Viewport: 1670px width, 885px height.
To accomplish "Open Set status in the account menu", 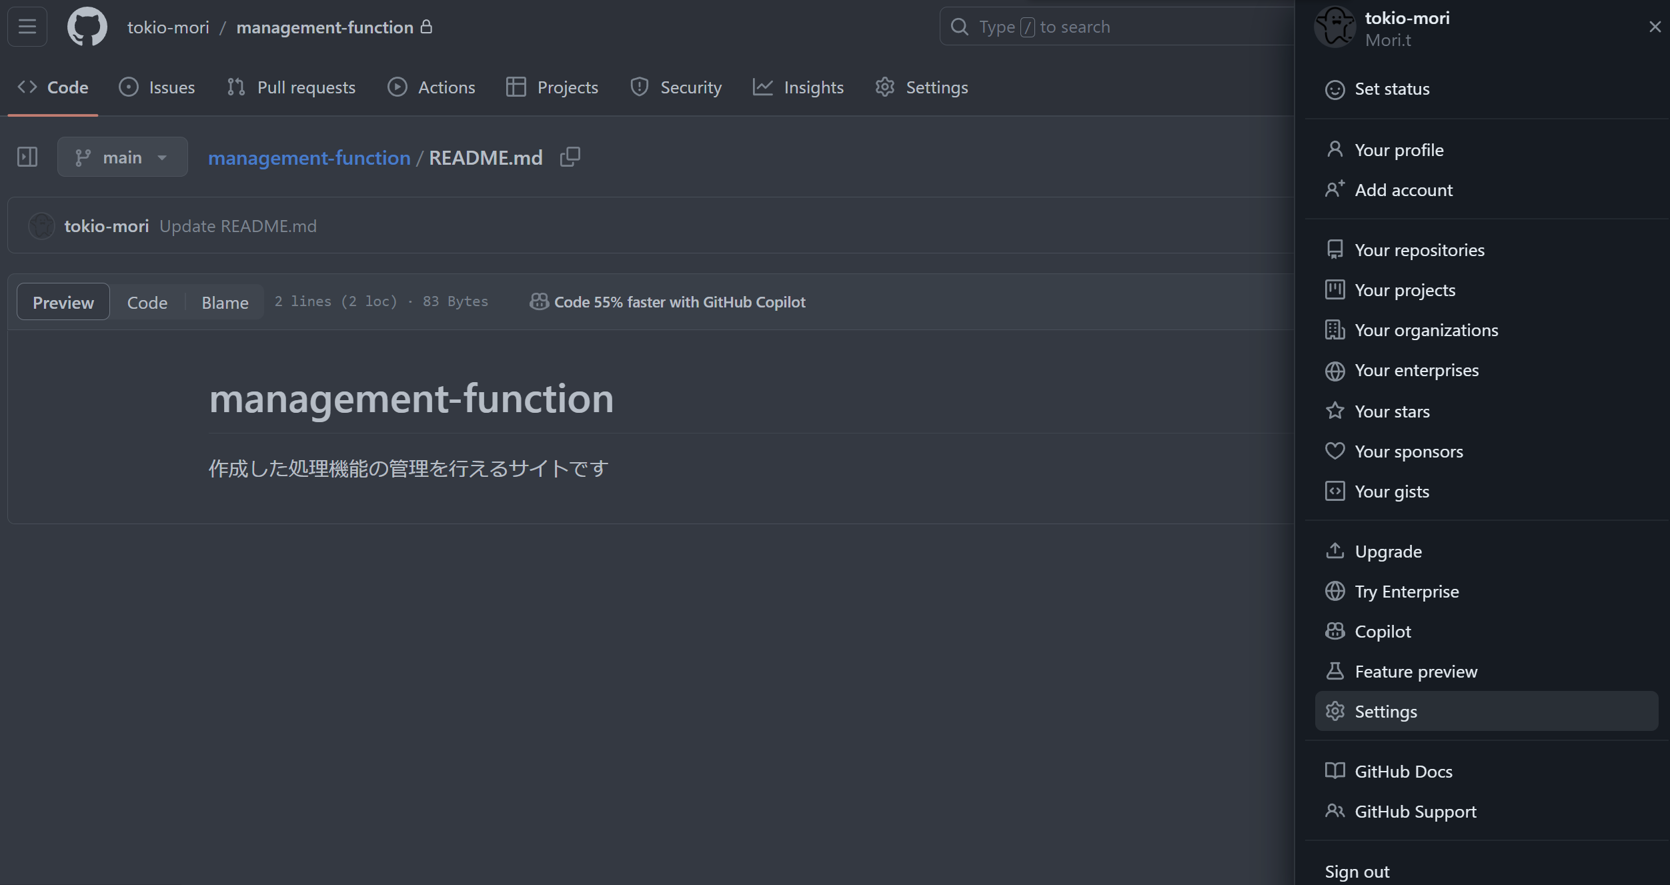I will click(1392, 89).
